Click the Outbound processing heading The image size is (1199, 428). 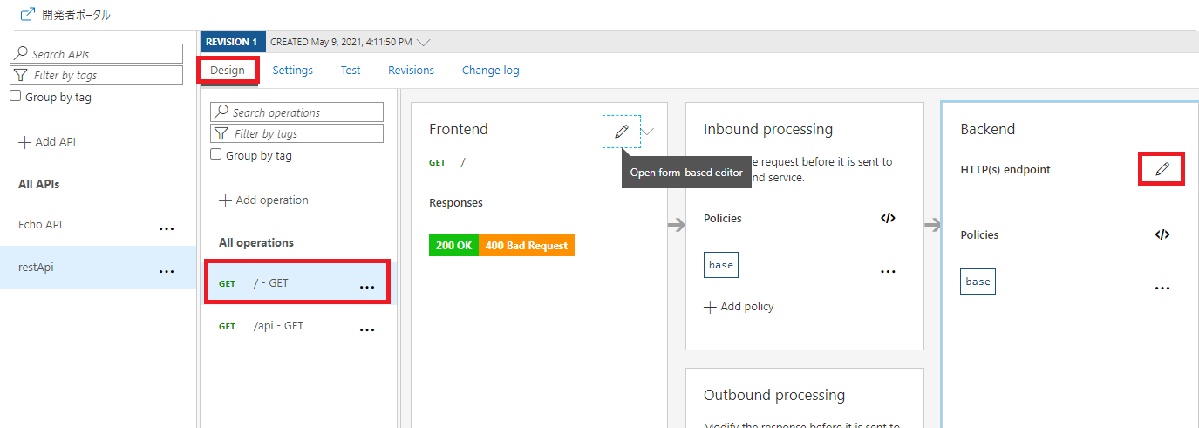click(x=774, y=395)
